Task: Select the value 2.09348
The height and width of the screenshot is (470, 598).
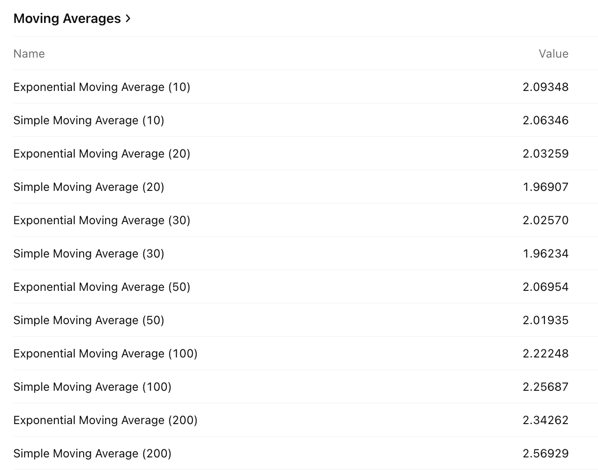Action: [x=545, y=87]
